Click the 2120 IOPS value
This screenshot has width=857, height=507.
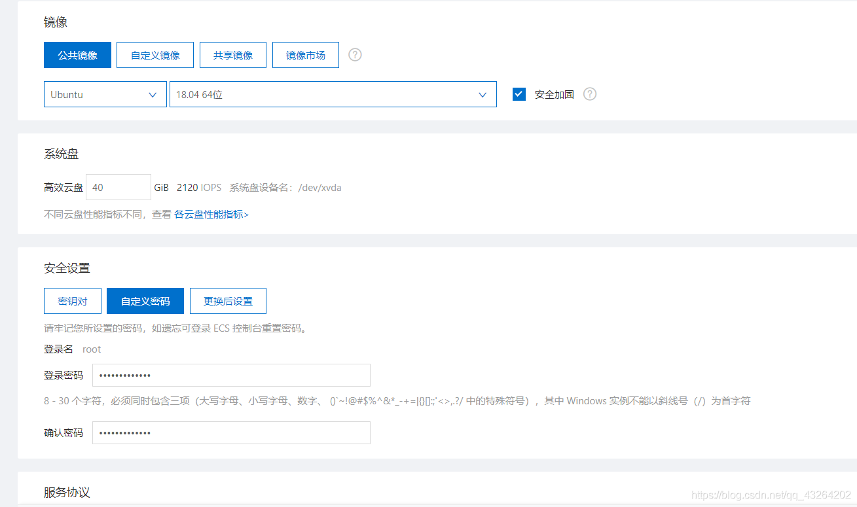click(x=199, y=188)
